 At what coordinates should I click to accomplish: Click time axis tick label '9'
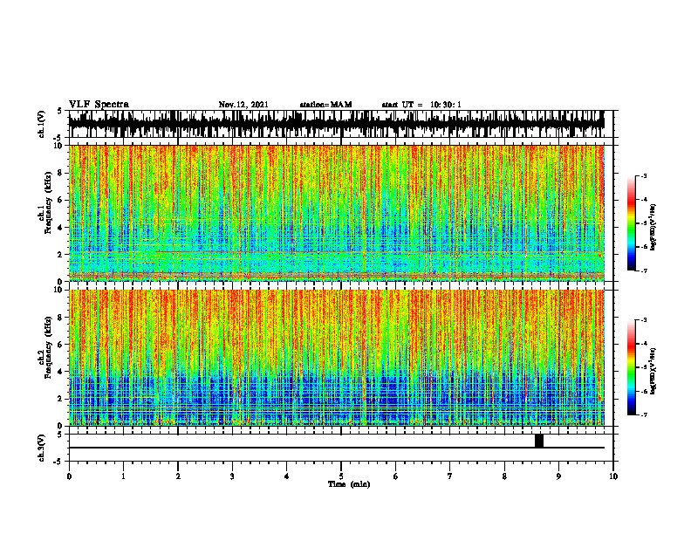point(558,476)
